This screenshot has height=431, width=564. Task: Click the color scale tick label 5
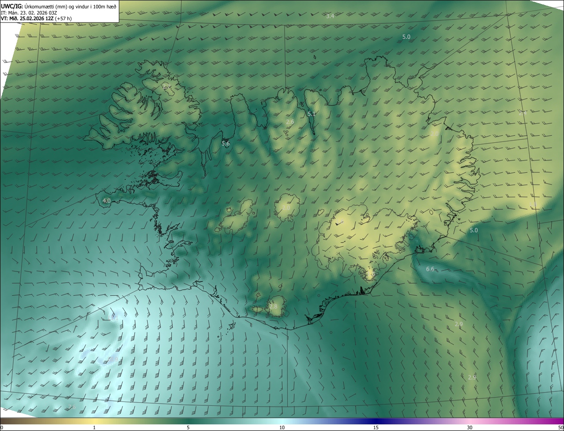[188, 427]
